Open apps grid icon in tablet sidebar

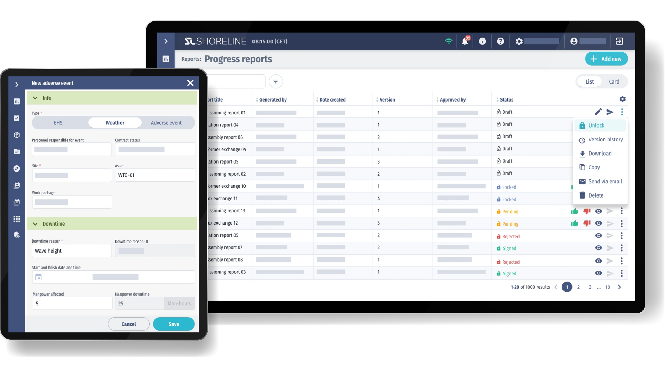[x=17, y=219]
